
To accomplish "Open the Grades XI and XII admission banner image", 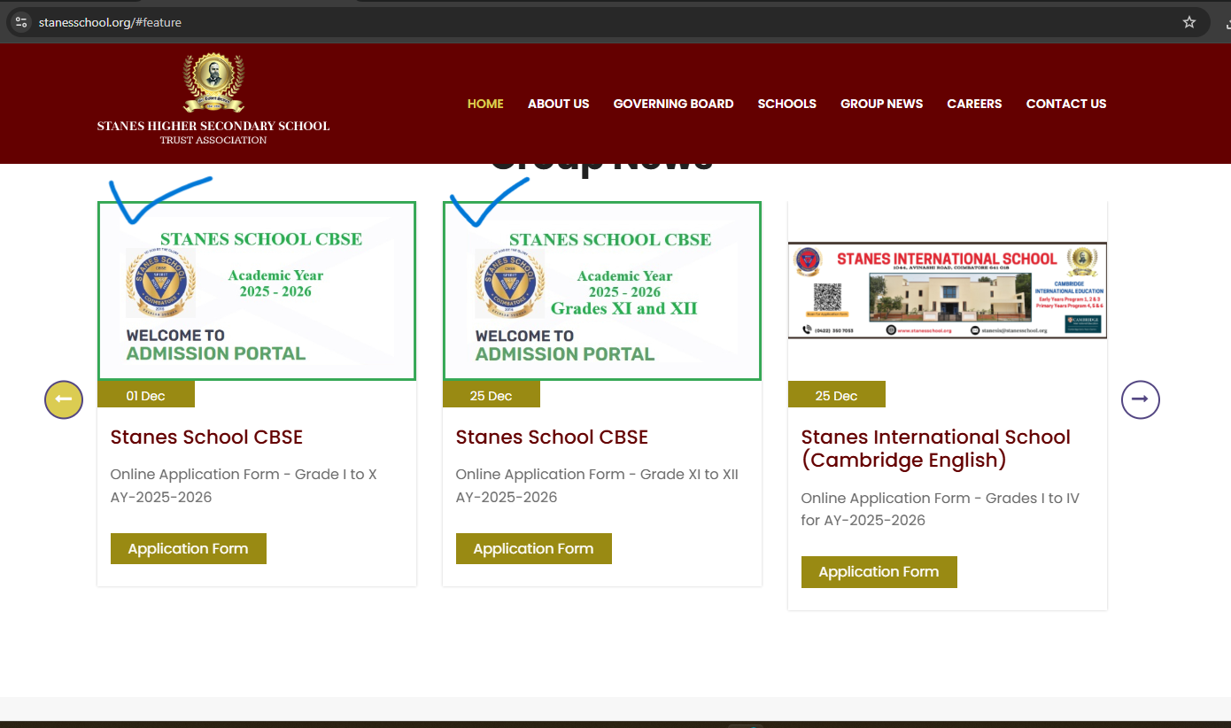I will coord(602,291).
